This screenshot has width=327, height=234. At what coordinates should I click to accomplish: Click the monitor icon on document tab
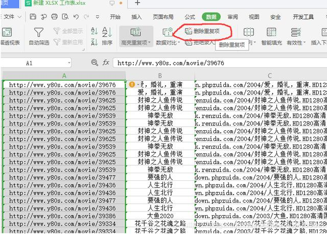pos(112,3)
